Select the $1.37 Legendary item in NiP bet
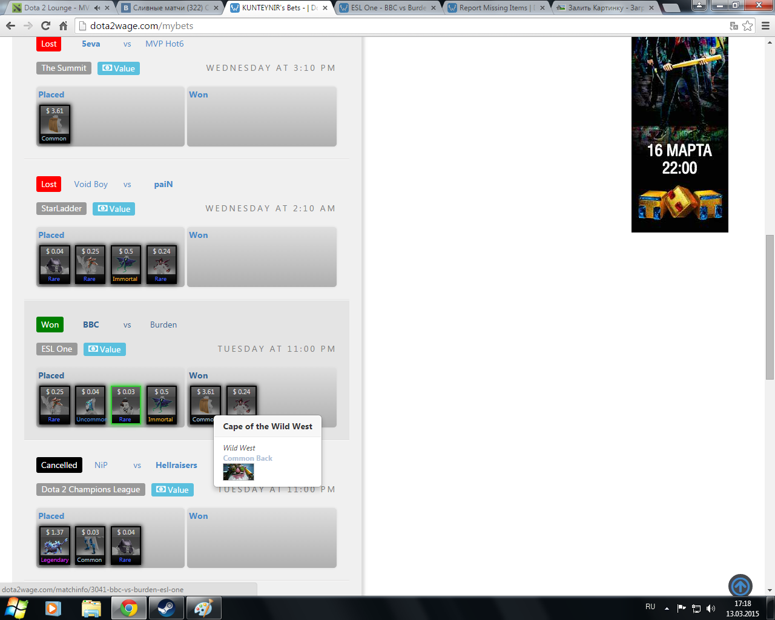 tap(54, 546)
